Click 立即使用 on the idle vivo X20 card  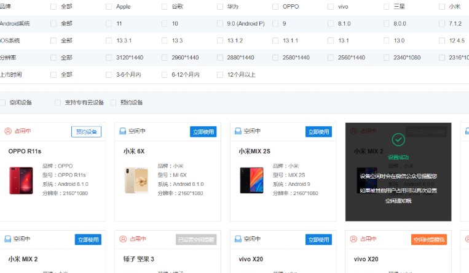[318, 239]
